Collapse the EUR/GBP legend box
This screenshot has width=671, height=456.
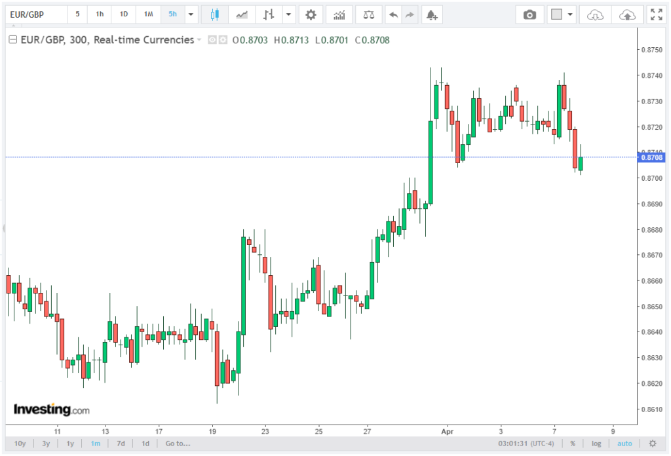pos(12,40)
